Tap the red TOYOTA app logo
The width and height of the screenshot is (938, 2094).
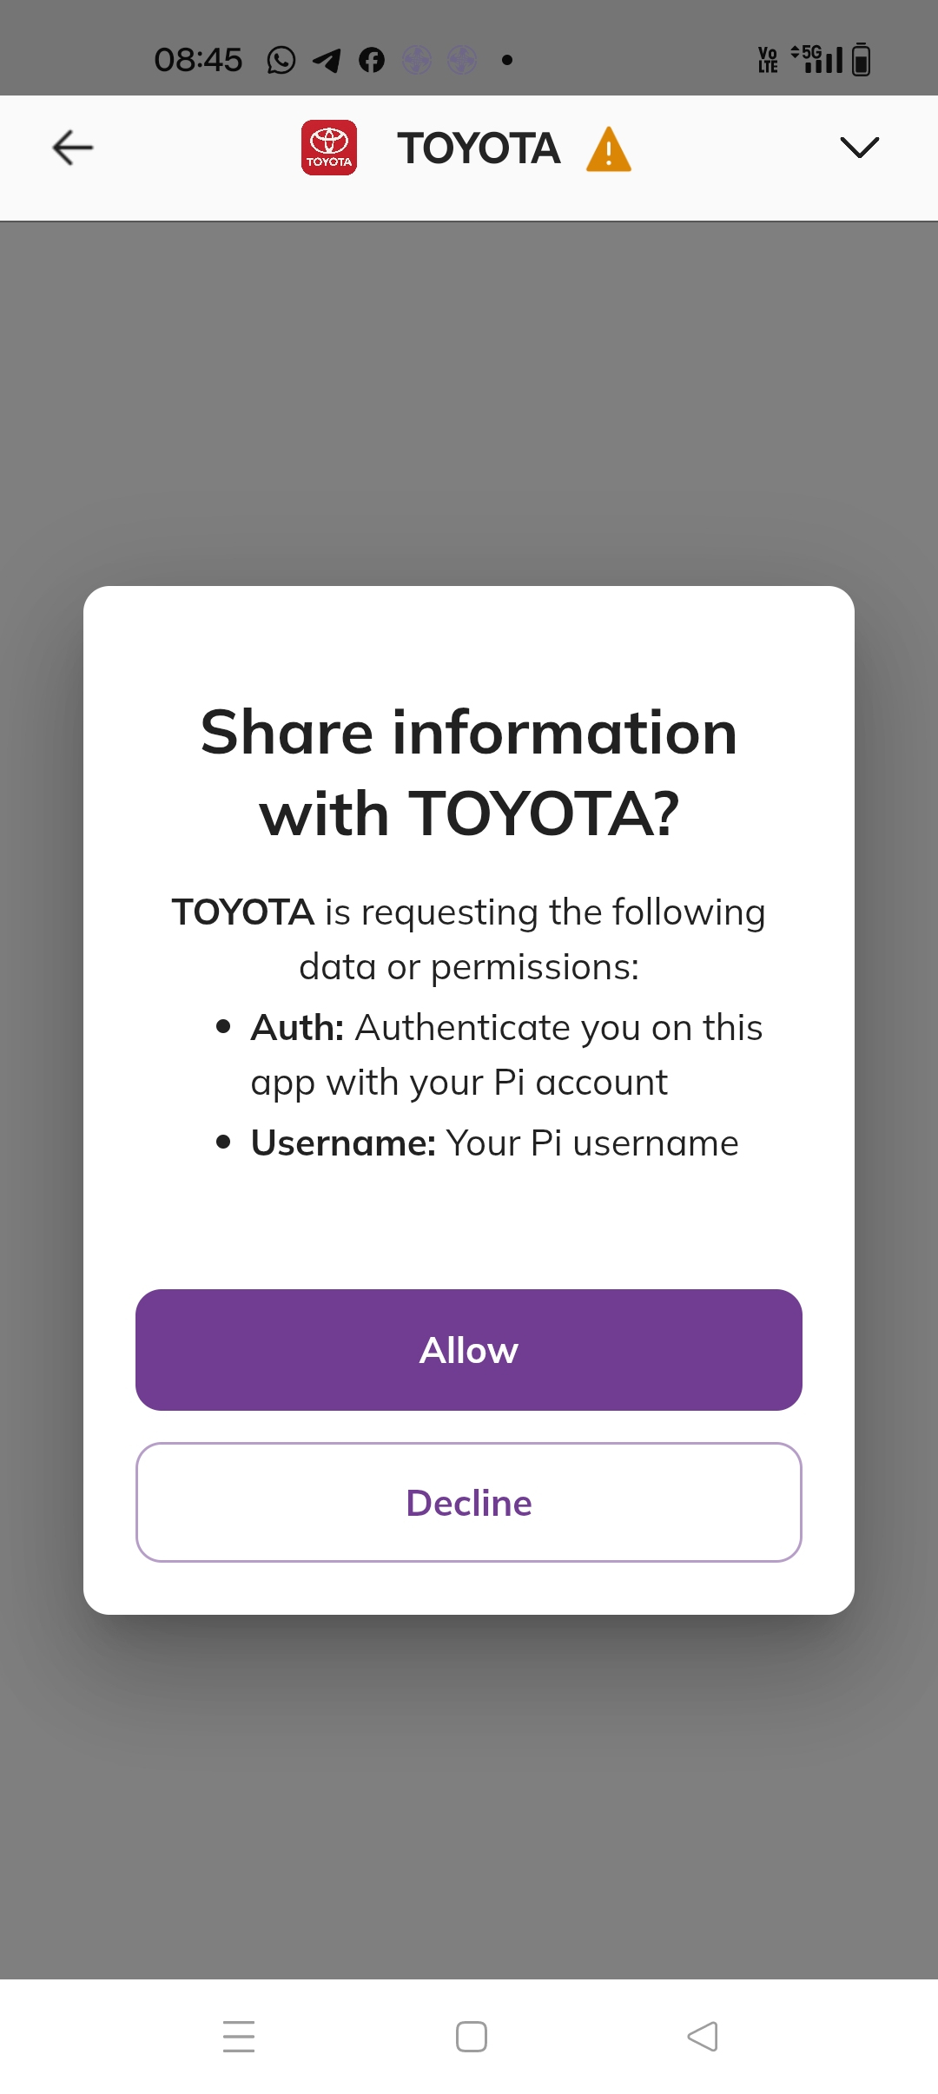tap(329, 148)
